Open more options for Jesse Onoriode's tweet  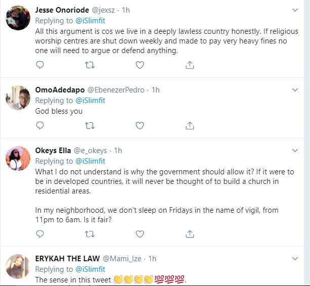[296, 10]
